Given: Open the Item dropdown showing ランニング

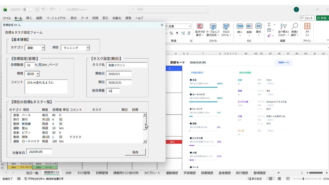Looking at the screenshot, I should click(88, 48).
